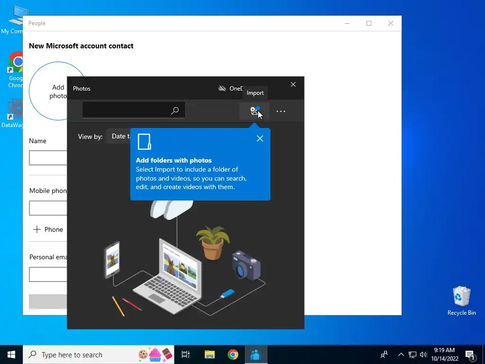Click the Add photo circle in People
The width and height of the screenshot is (485, 364).
[x=48, y=91]
